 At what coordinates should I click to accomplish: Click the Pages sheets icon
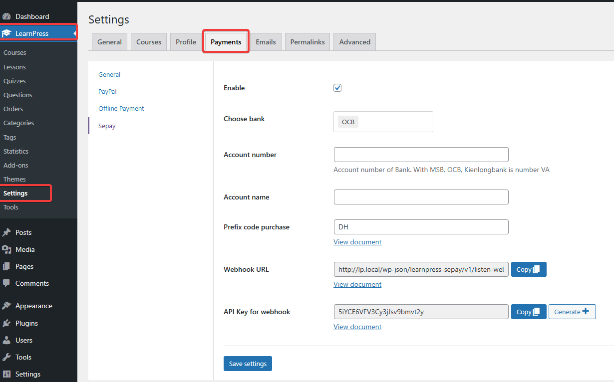click(6, 266)
